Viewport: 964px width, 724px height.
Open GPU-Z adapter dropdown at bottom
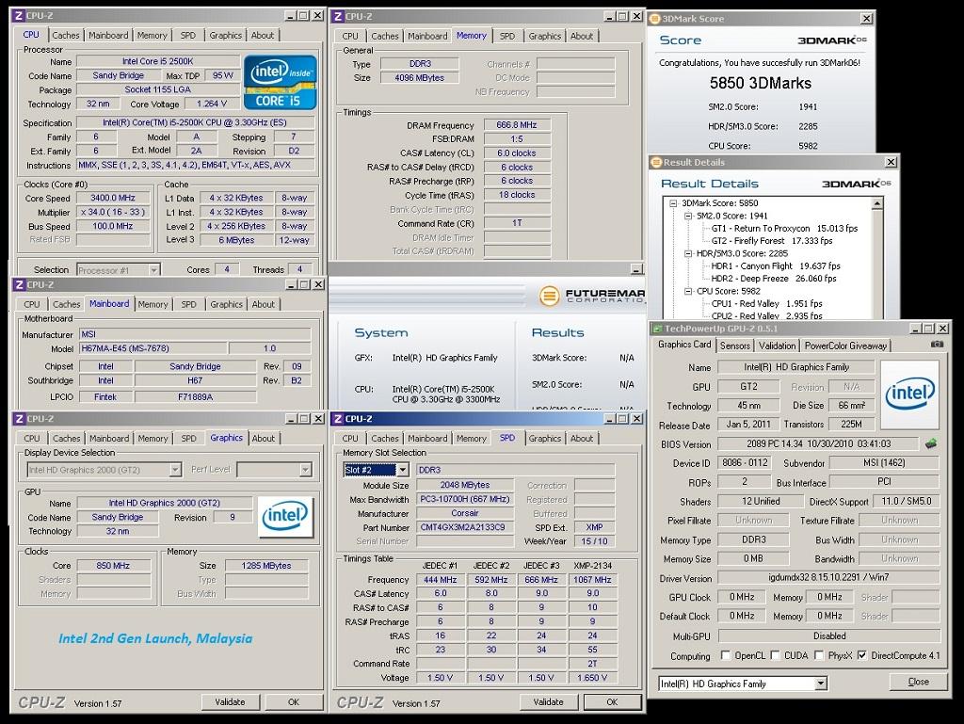[x=821, y=684]
